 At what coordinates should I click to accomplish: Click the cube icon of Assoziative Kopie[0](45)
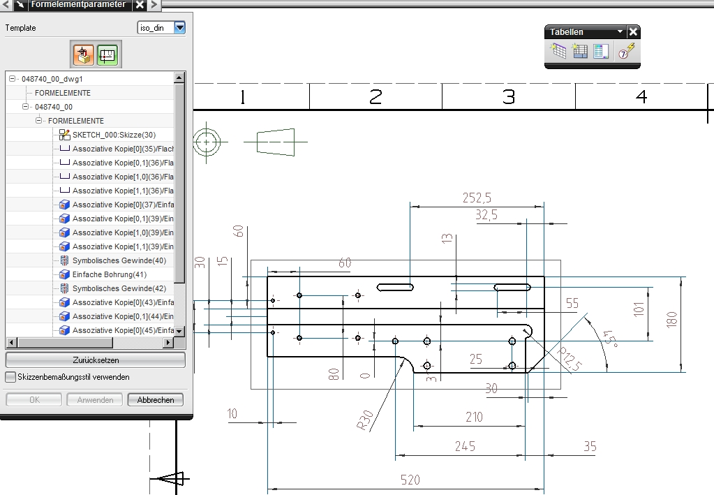coord(65,330)
